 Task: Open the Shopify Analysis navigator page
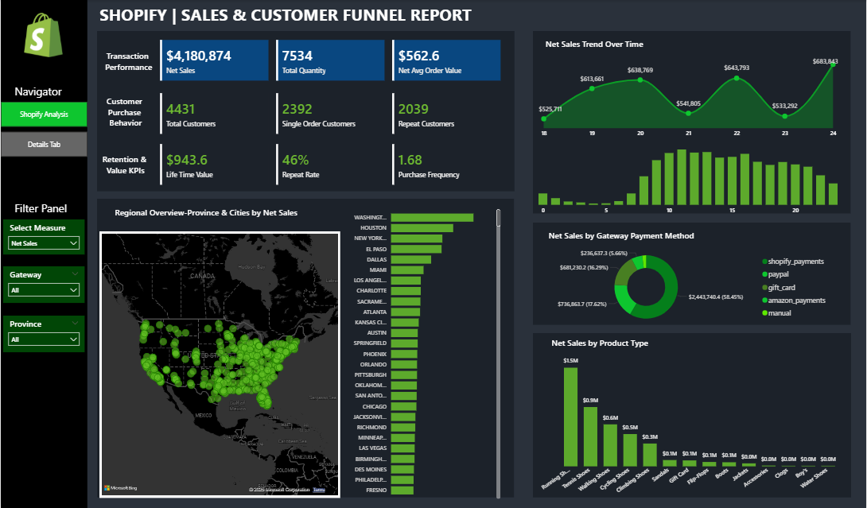(44, 114)
